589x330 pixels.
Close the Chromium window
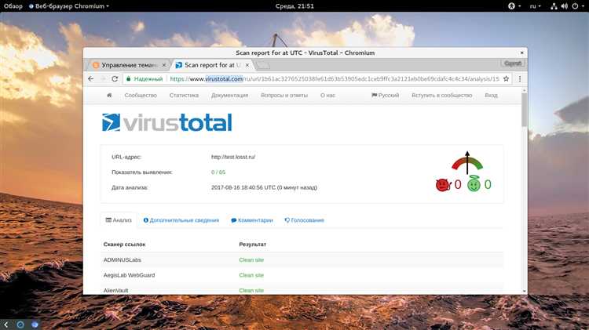pos(521,53)
